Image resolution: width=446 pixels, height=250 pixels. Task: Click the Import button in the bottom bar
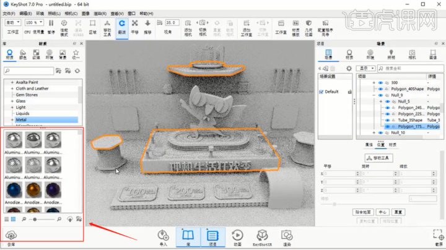(164, 238)
